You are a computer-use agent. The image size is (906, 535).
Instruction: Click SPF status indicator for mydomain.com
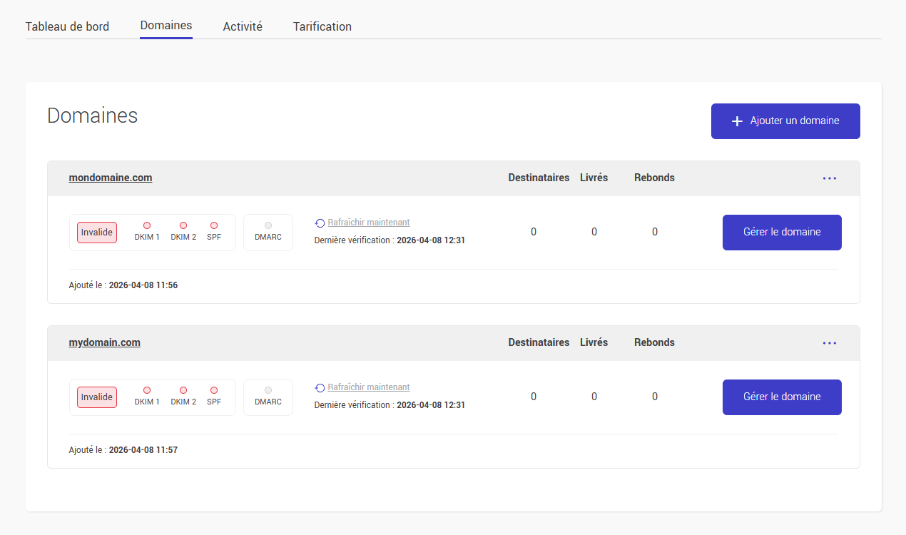(x=214, y=390)
